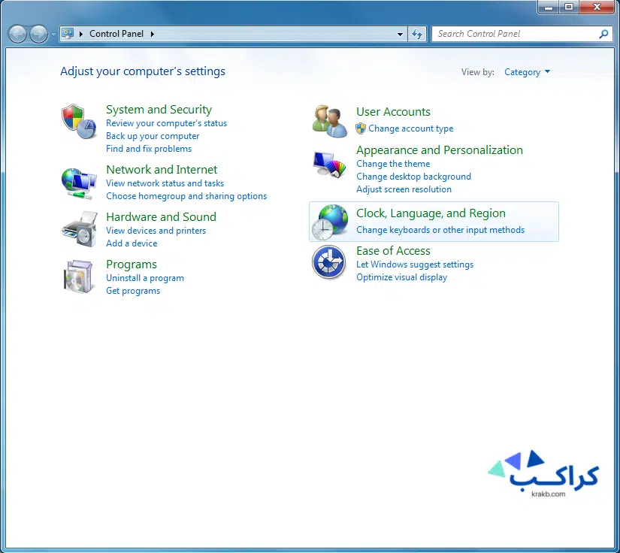Open the View by Category dropdown
The image size is (620, 553).
pyautogui.click(x=527, y=72)
